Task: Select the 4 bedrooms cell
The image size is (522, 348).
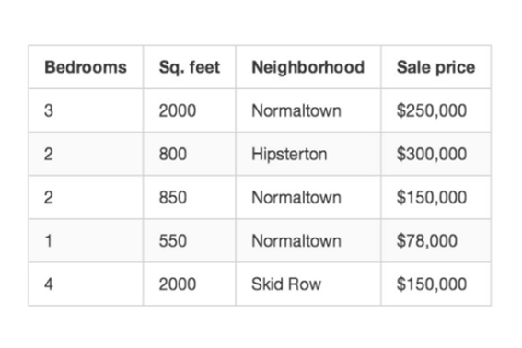Action: 86,284
